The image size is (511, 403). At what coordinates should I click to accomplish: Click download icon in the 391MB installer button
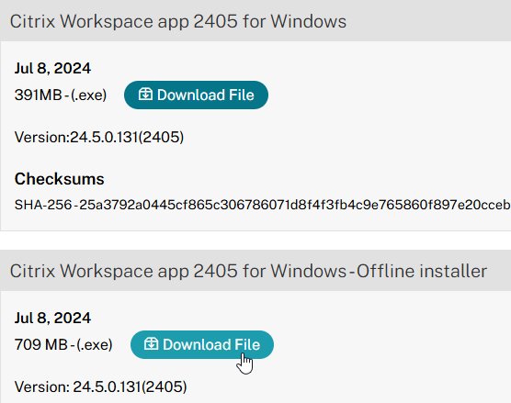(145, 95)
